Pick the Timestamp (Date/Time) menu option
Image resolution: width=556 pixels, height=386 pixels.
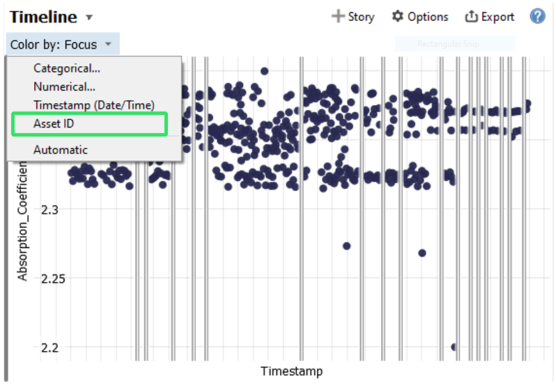pos(93,105)
